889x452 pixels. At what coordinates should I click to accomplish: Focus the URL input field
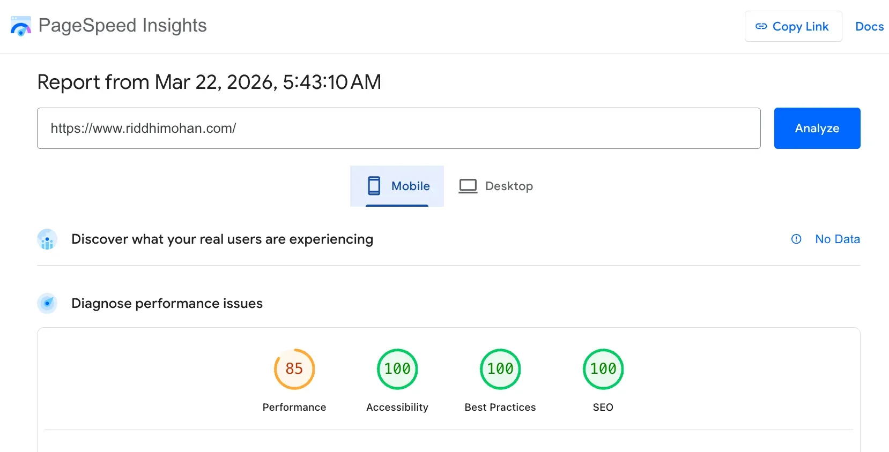[x=398, y=128]
